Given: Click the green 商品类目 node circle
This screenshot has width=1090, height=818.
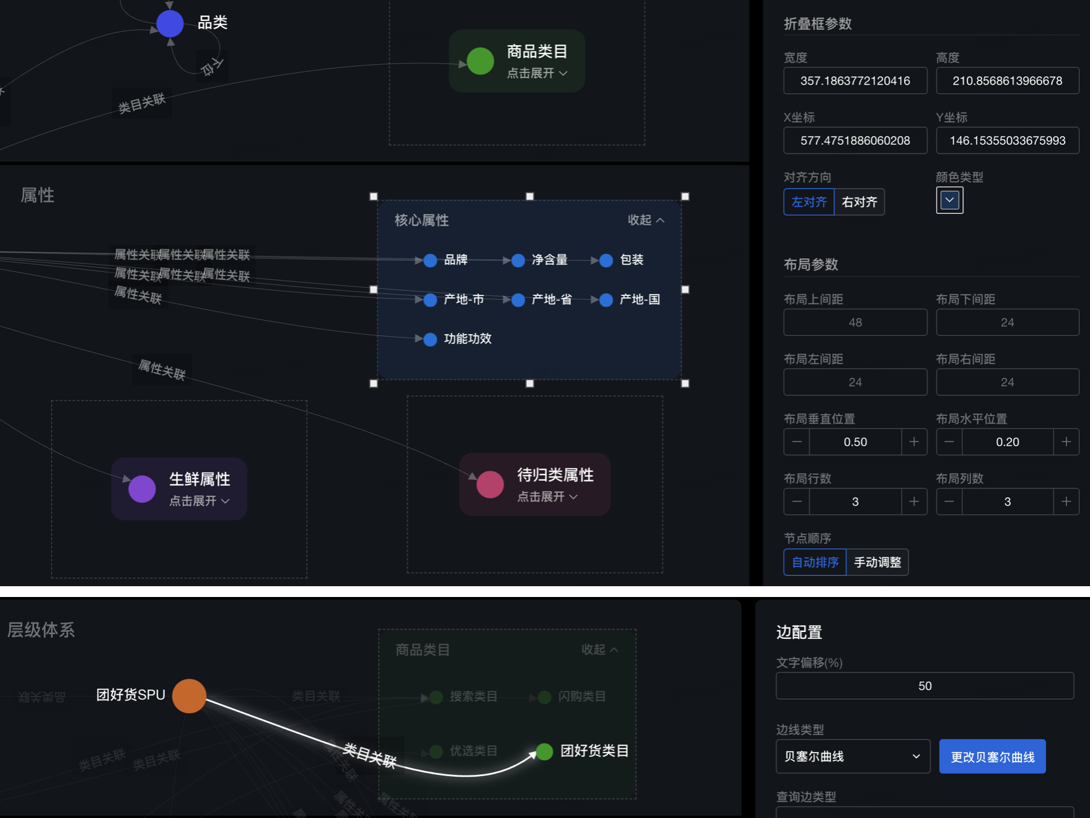Looking at the screenshot, I should tap(480, 61).
